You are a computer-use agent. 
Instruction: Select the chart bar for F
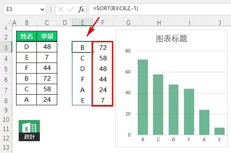click(189, 112)
